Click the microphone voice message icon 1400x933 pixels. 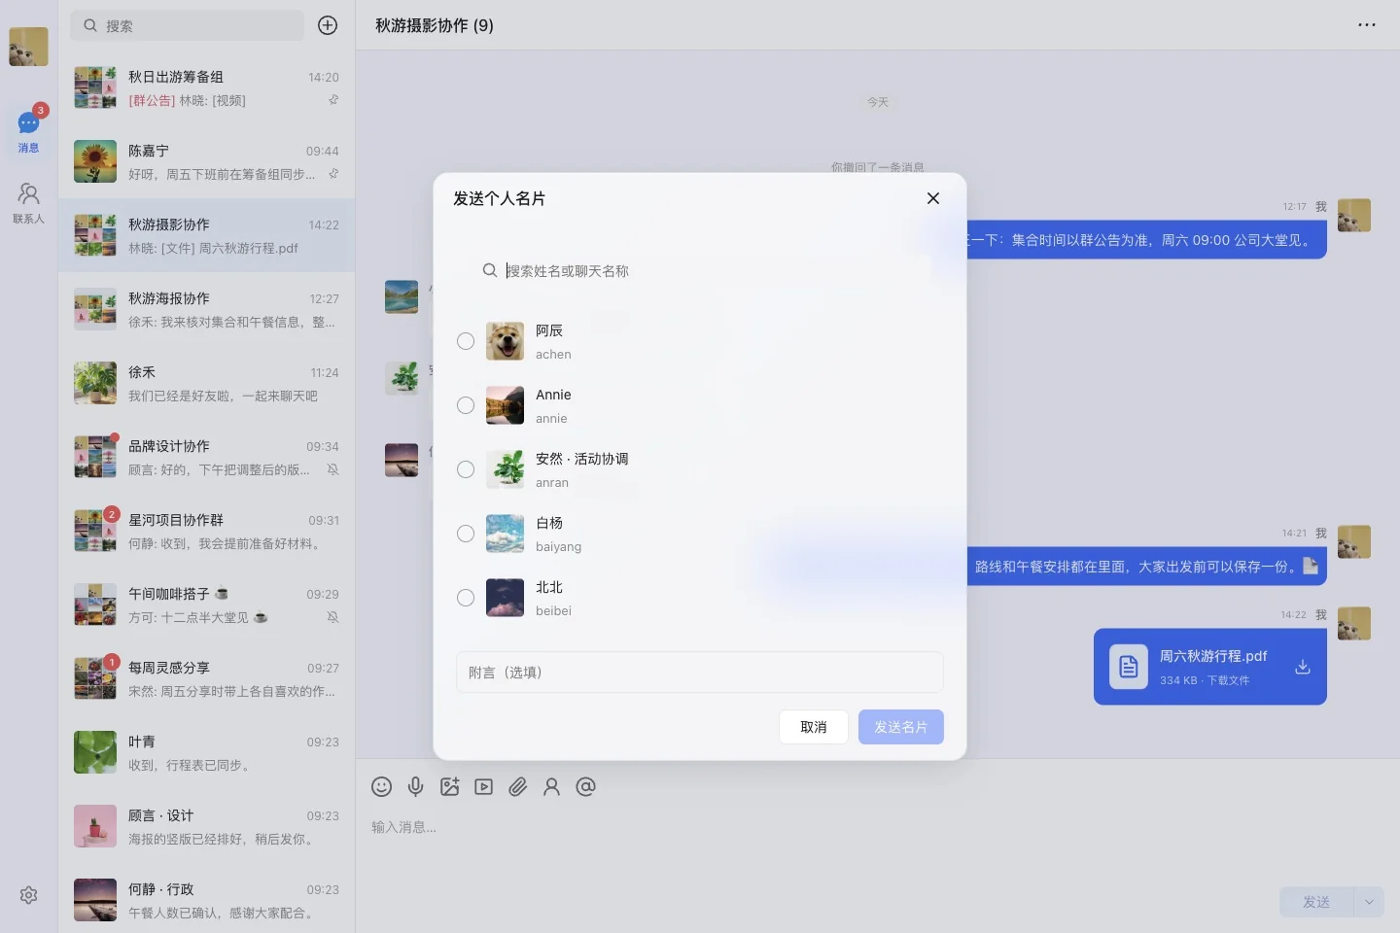416,787
